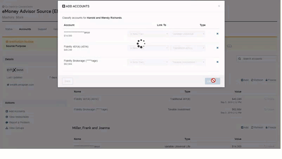Image resolution: width=282 pixels, height=159 pixels.
Task: Click the emX BANK logo
Action: point(15,70)
